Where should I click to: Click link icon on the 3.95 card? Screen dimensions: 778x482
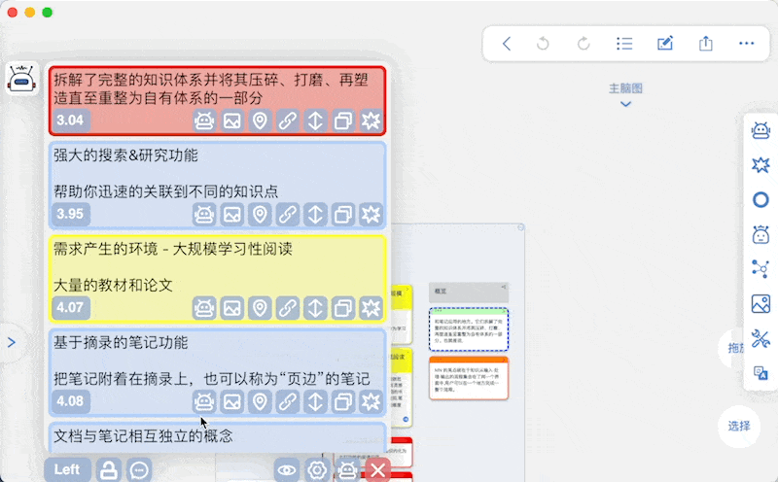click(x=288, y=214)
